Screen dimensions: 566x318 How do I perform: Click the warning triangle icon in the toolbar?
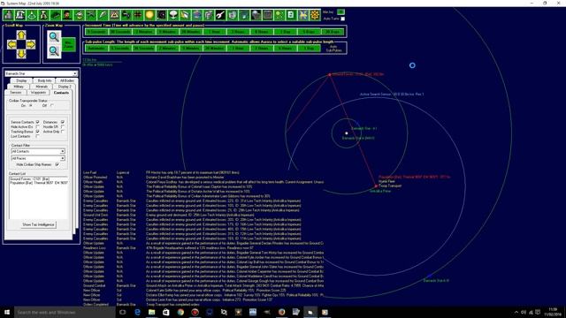[114, 15]
